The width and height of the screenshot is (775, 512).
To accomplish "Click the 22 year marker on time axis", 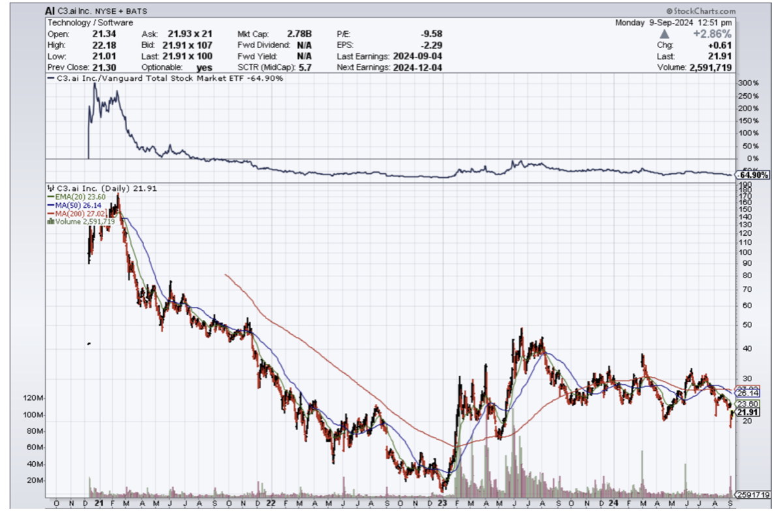I will coord(270,503).
